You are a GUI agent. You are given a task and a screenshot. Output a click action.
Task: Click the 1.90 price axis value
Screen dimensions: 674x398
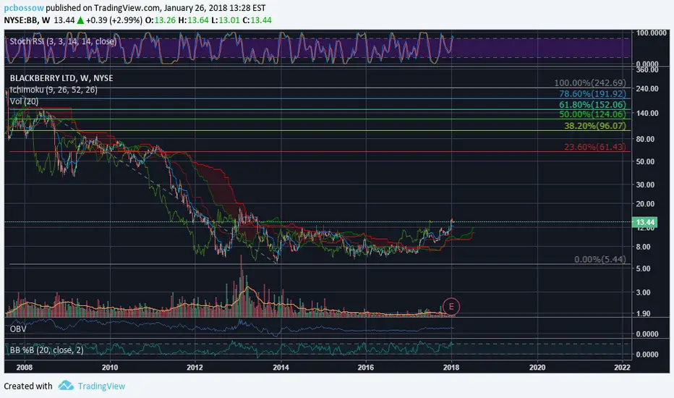[644, 313]
